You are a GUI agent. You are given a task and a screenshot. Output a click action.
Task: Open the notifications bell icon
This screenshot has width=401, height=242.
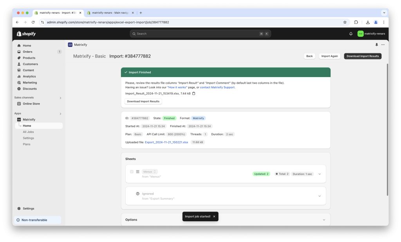[x=350, y=34]
